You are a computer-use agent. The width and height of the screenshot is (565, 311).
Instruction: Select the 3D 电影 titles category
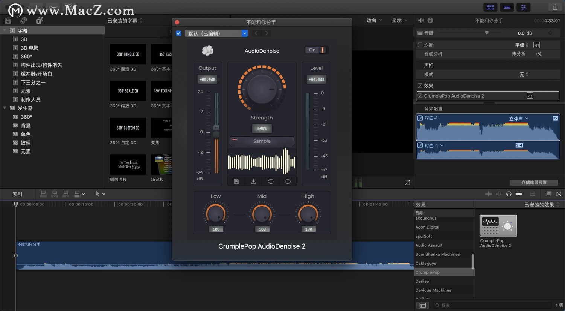[30, 48]
